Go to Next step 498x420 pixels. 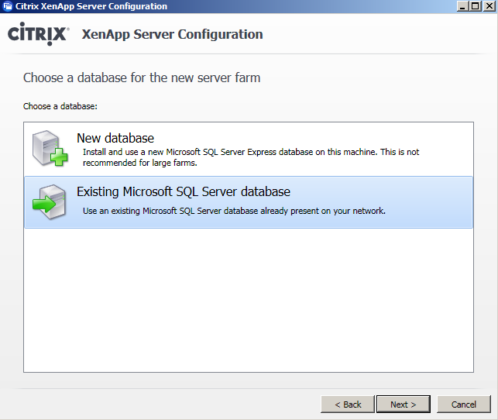pos(404,405)
